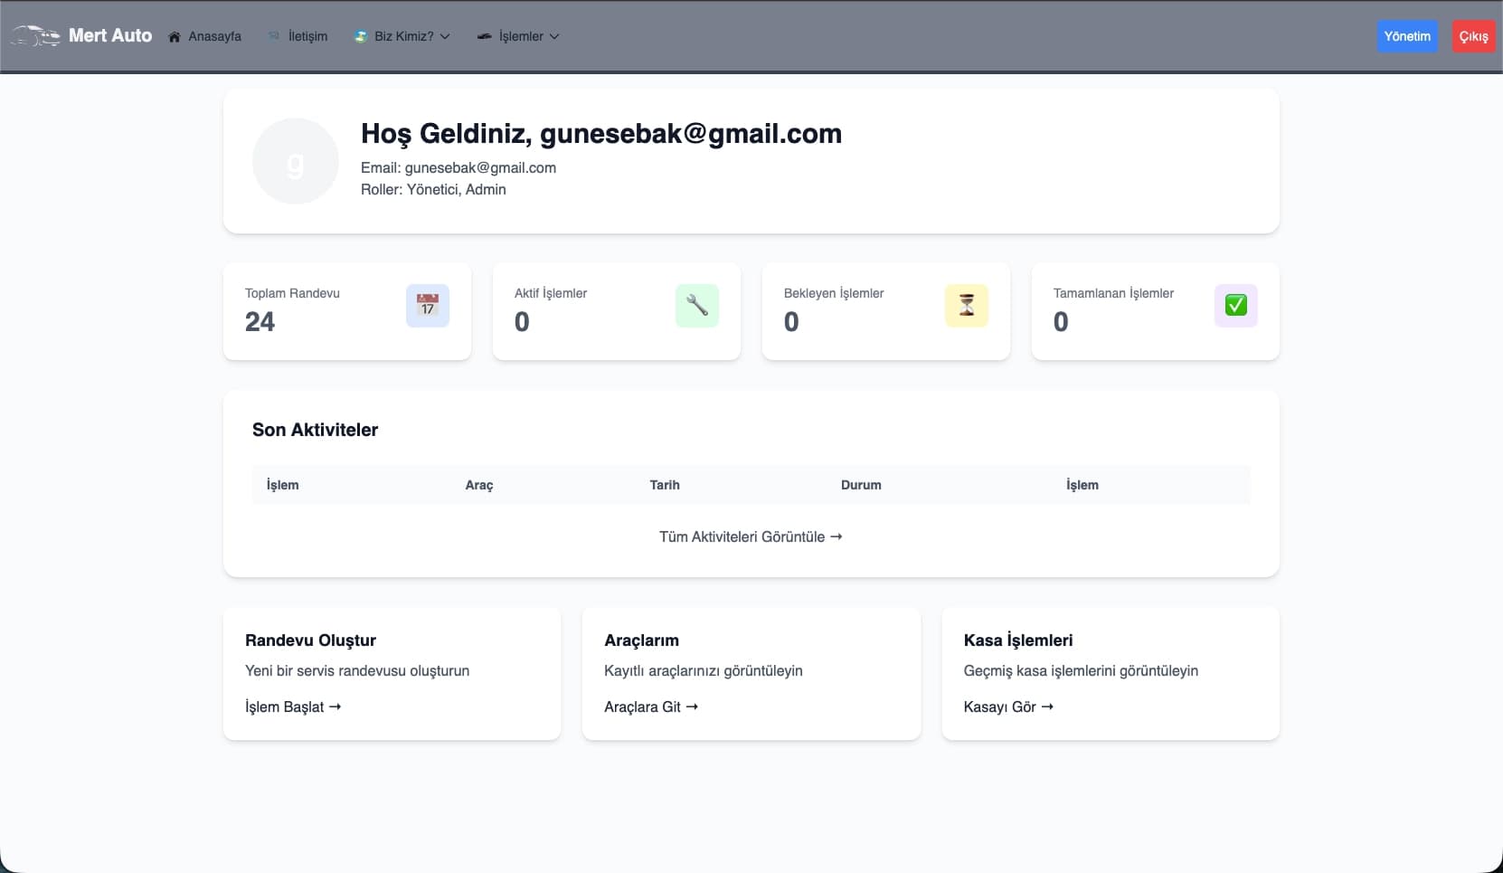The image size is (1503, 873).
Task: Click the red Çıkış button
Action: (1474, 36)
